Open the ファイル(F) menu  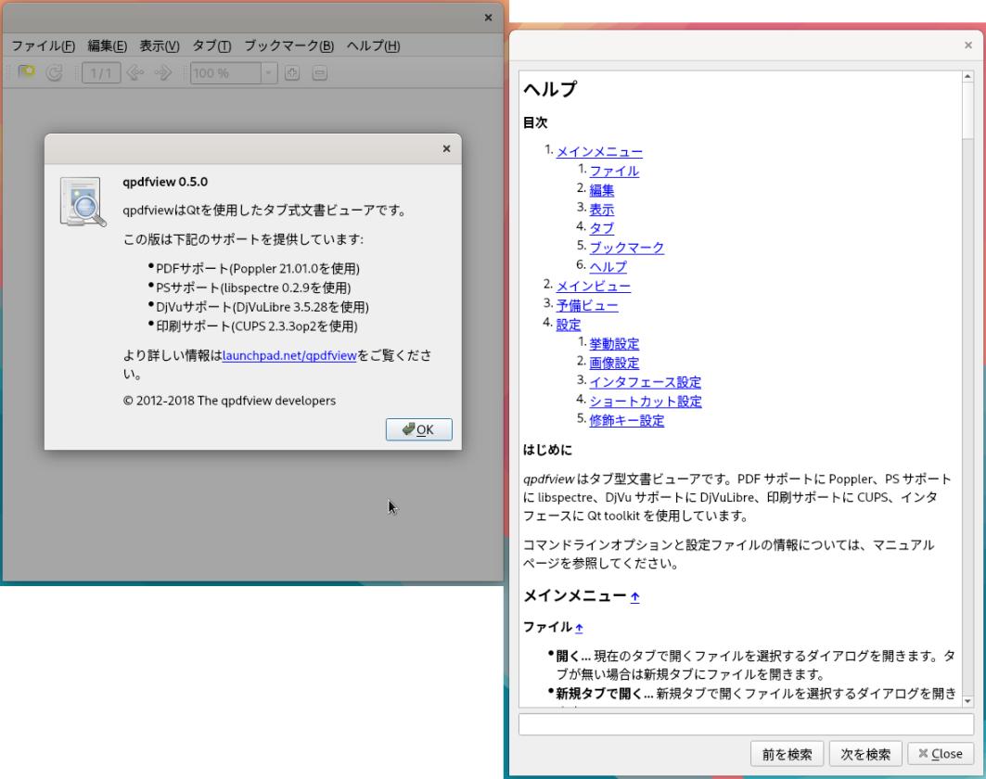pyautogui.click(x=43, y=45)
